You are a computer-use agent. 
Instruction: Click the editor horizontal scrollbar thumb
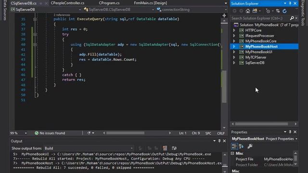pos(125,133)
